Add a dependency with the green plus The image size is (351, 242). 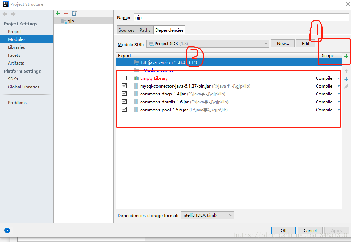346,56
